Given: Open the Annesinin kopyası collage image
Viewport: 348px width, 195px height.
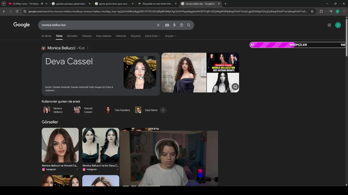Looking at the screenshot, I should (x=223, y=63).
